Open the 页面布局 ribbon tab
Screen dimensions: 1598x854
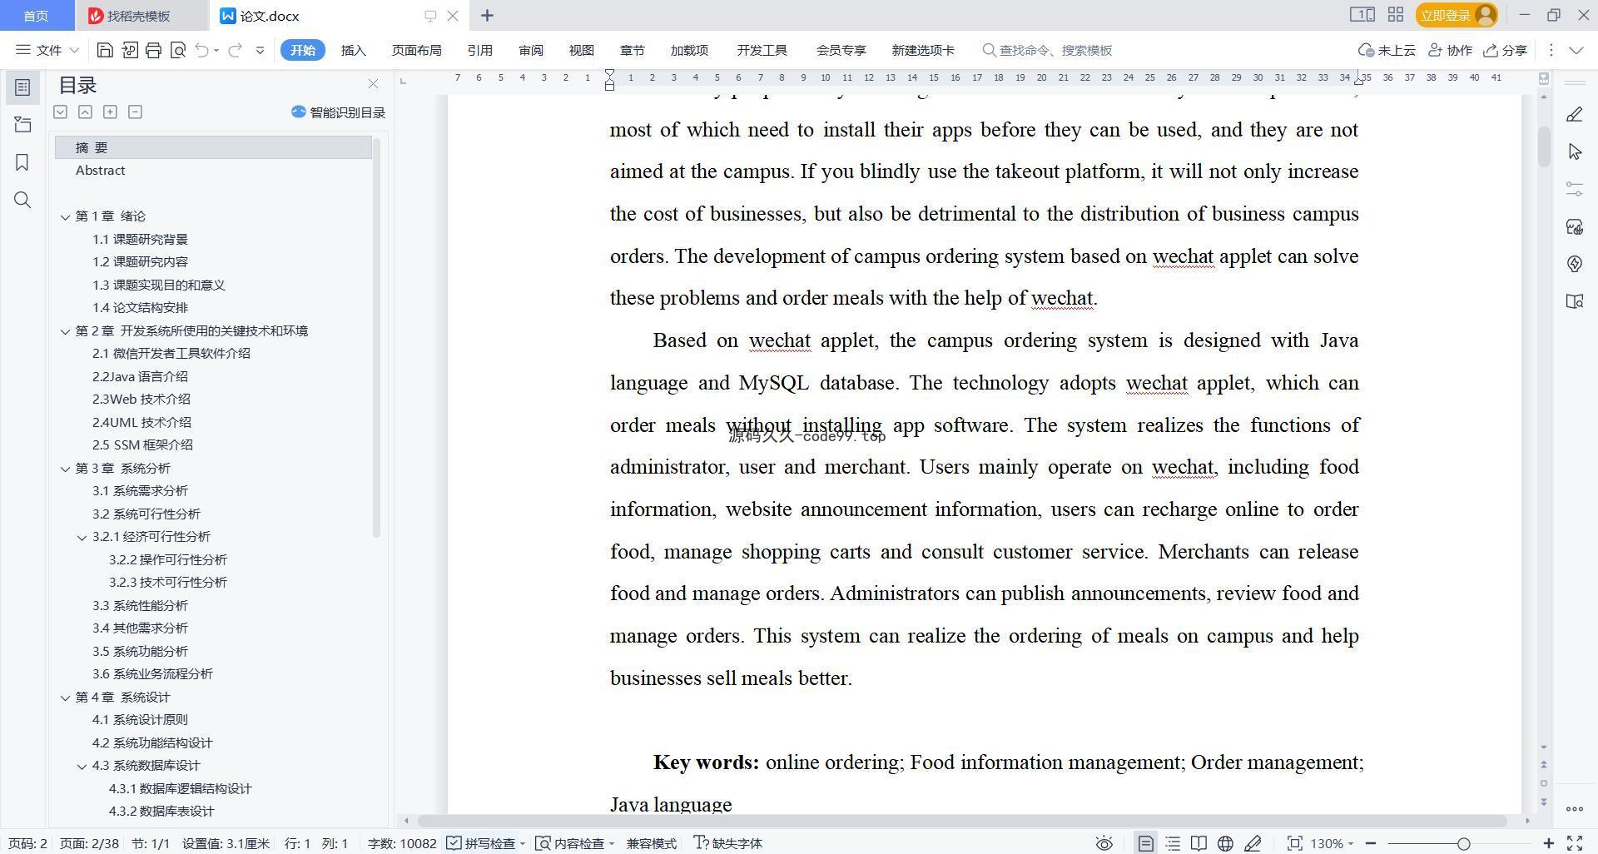[417, 50]
